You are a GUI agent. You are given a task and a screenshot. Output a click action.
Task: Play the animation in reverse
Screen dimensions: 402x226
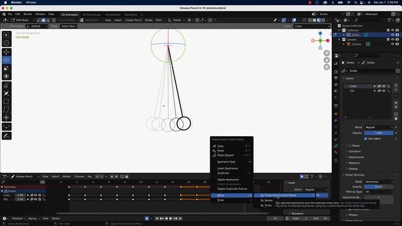tap(166, 218)
